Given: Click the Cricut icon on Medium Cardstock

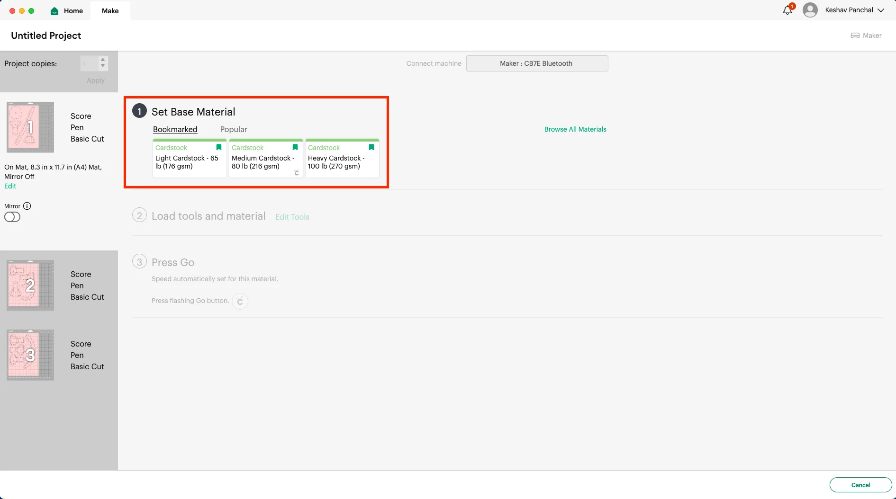Looking at the screenshot, I should coord(297,172).
